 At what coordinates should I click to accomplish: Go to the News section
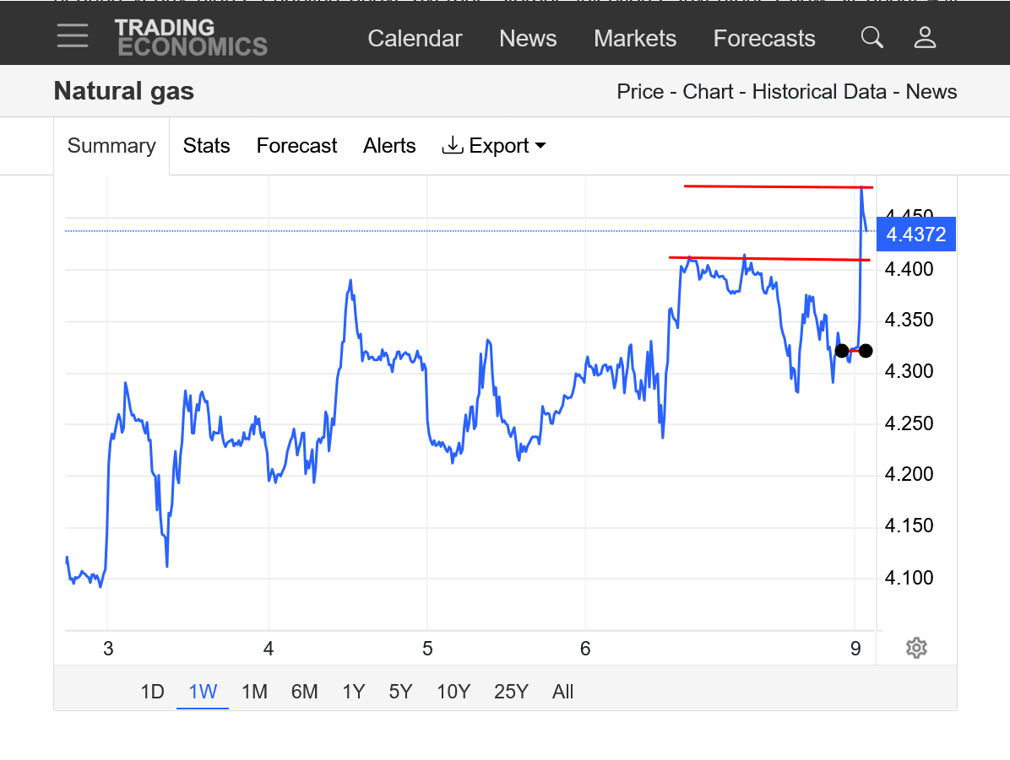tap(528, 39)
